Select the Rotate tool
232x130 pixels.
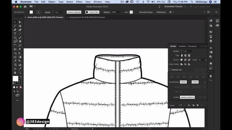[x=15, y=45]
